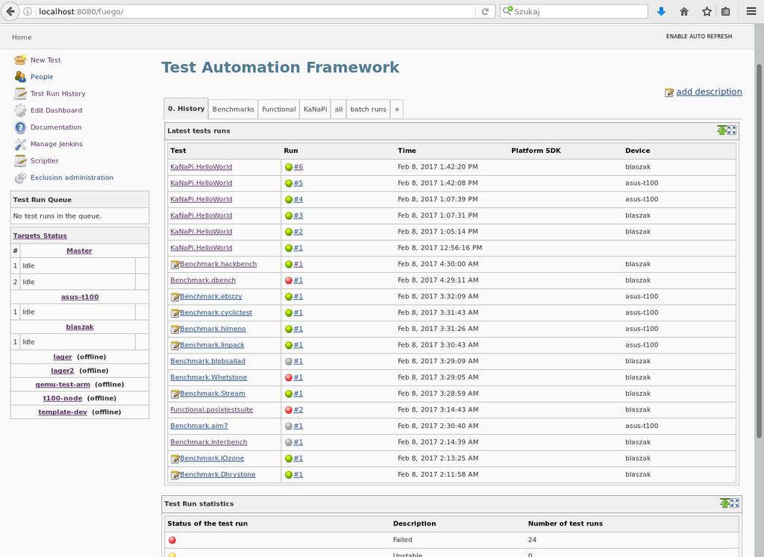Screen dimensions: 764x557
Task: Click the red Failed status ball in statistics
Action: (172, 539)
